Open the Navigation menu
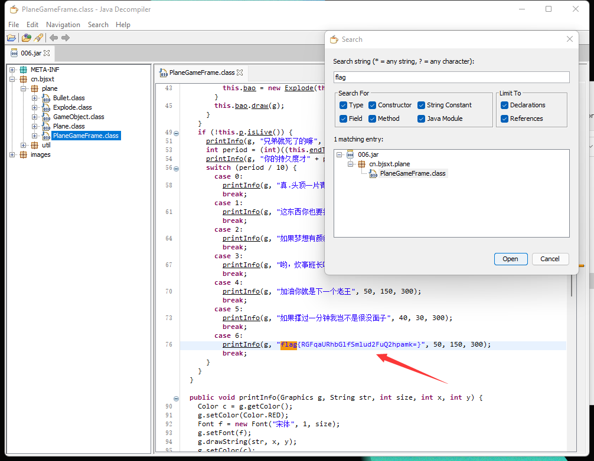 tap(63, 25)
